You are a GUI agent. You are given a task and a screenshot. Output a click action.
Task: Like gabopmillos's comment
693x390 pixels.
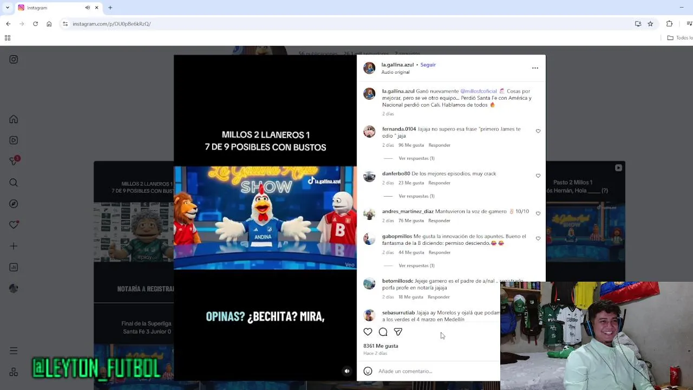pos(538,238)
